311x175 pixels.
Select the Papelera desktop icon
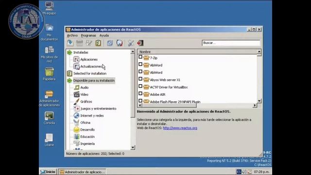[x=49, y=74]
